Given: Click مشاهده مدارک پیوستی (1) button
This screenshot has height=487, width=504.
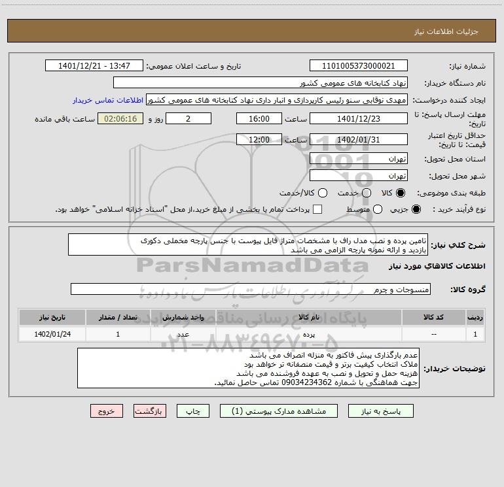Looking at the screenshot, I should pyautogui.click(x=279, y=411).
